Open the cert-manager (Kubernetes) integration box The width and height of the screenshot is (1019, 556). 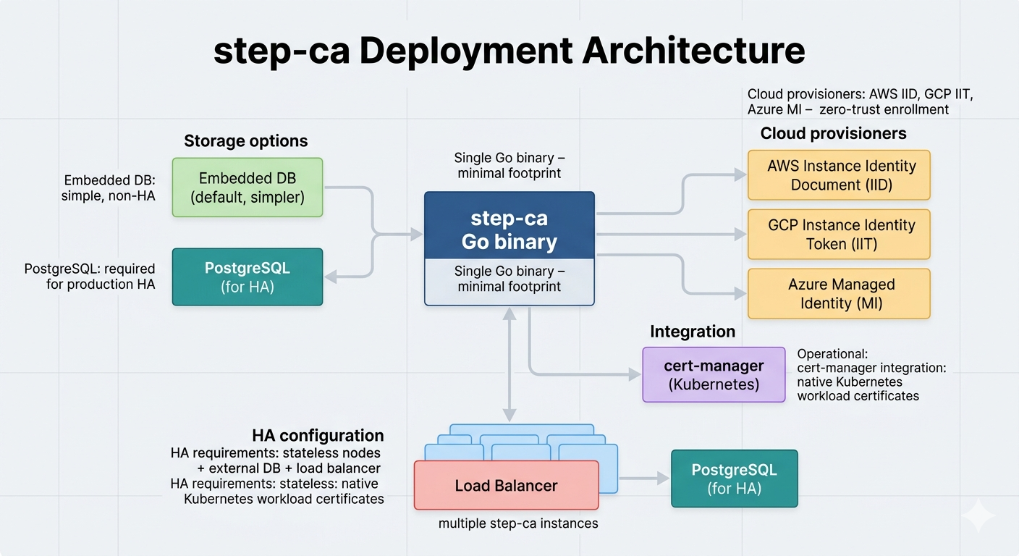click(713, 375)
